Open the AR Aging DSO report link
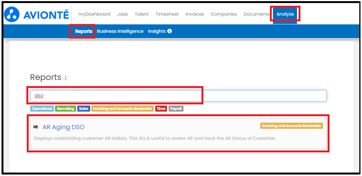Viewport: 362px width, 176px height. pos(63,127)
